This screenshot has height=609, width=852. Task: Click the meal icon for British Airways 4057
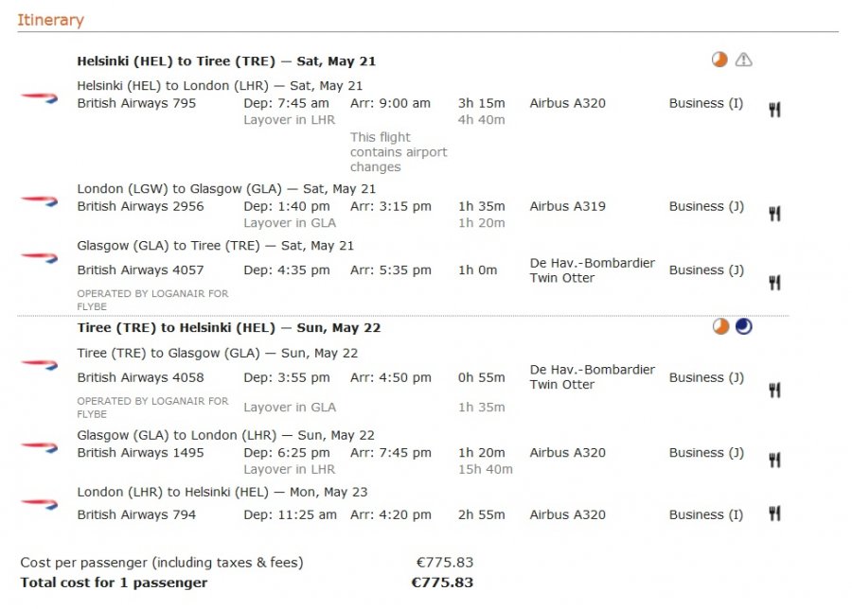click(x=774, y=282)
